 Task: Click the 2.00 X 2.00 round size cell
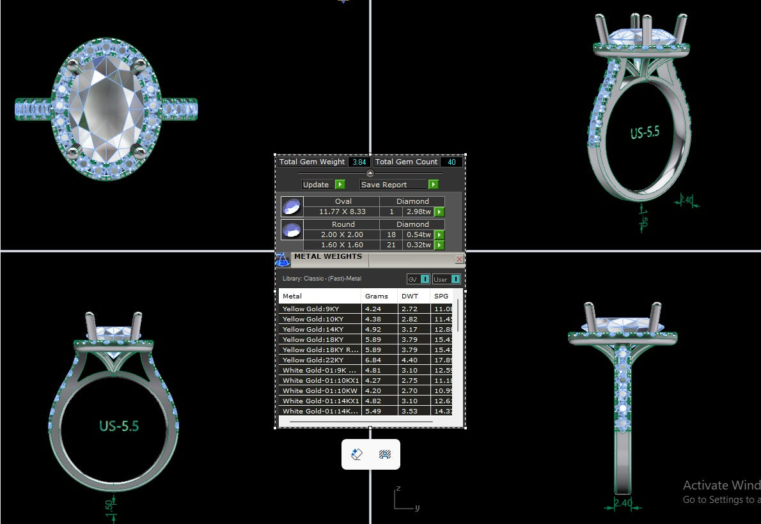341,235
